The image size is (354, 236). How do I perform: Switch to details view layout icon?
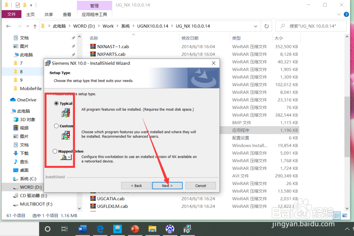[x=337, y=215]
